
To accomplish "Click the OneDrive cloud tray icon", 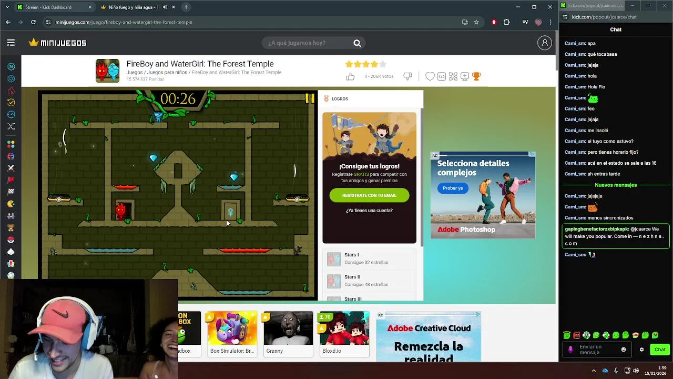I will pyautogui.click(x=605, y=371).
